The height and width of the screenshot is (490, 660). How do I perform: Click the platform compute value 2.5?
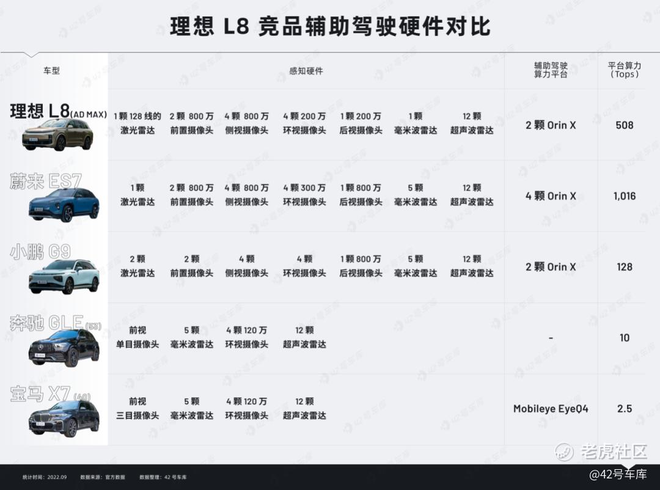[x=624, y=409]
